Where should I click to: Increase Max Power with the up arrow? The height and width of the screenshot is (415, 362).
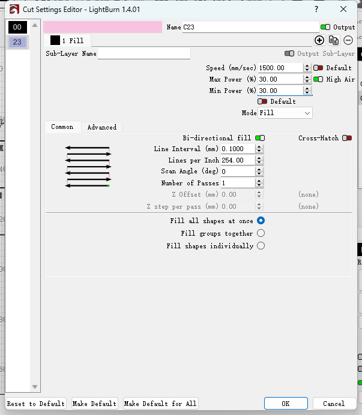[x=307, y=77]
